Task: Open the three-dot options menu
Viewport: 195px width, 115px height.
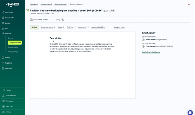Action: 190,12
